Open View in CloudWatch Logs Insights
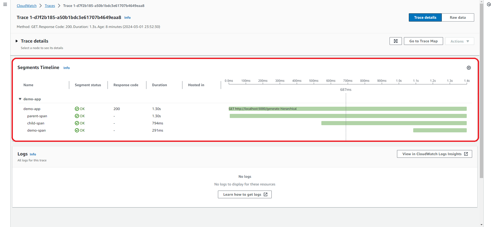Image resolution: width=494 pixels, height=227 pixels. click(x=434, y=154)
